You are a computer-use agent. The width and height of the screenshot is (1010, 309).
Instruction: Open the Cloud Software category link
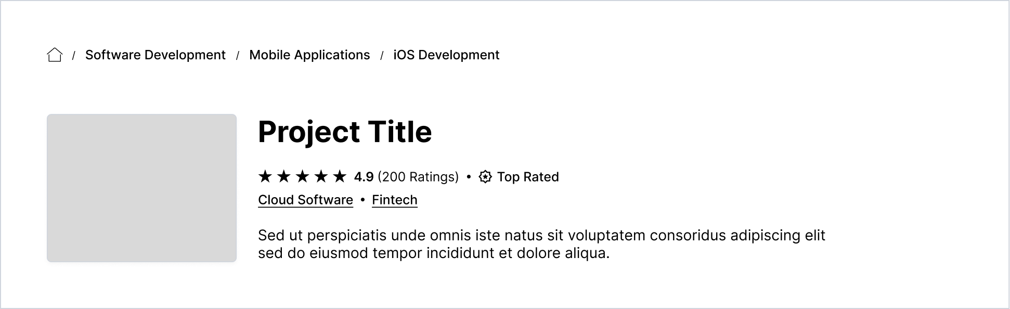[305, 200]
